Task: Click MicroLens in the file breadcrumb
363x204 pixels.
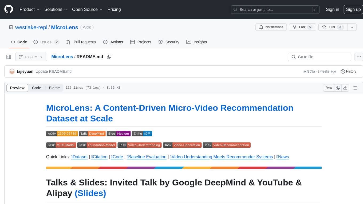Action: [62, 57]
